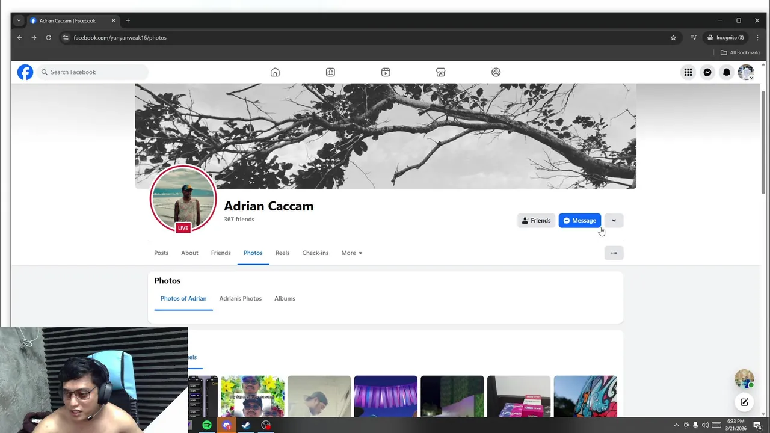Open the clock showing 6:33 PM
Viewport: 770px width, 433px height.
[736, 425]
